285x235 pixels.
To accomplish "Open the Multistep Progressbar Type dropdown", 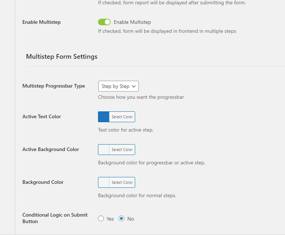I will [x=118, y=86].
